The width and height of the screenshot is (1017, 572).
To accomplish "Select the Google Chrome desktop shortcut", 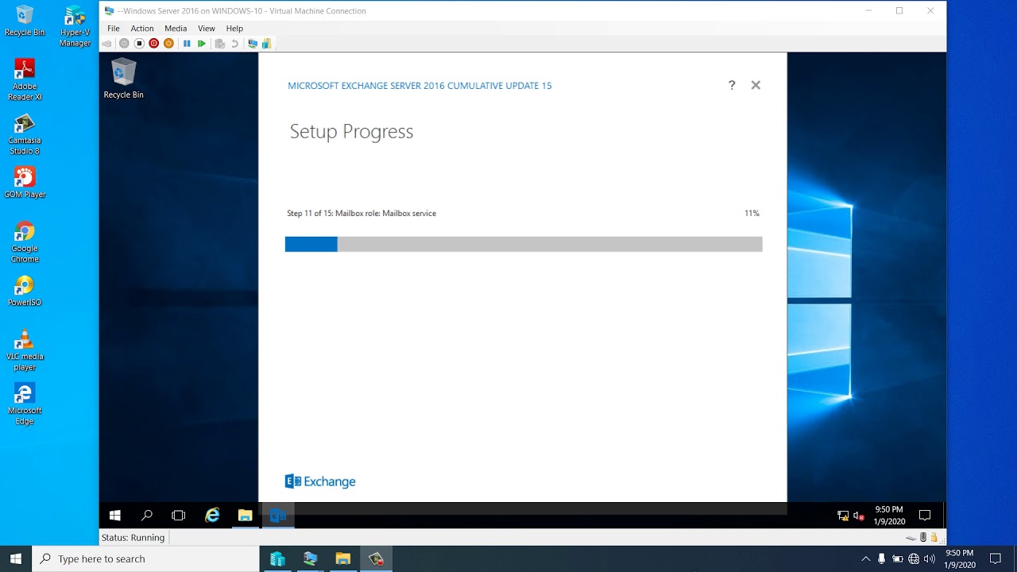I will (25, 242).
